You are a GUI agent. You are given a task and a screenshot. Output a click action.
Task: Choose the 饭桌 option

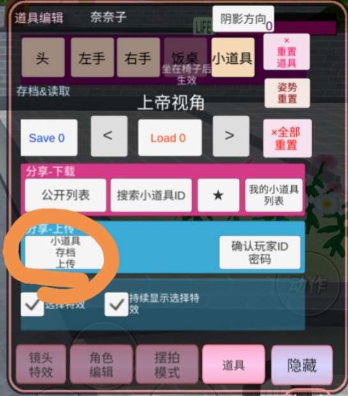pyautogui.click(x=185, y=57)
